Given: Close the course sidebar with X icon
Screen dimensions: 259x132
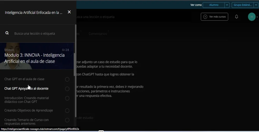Looking at the screenshot, I should 69,12.
